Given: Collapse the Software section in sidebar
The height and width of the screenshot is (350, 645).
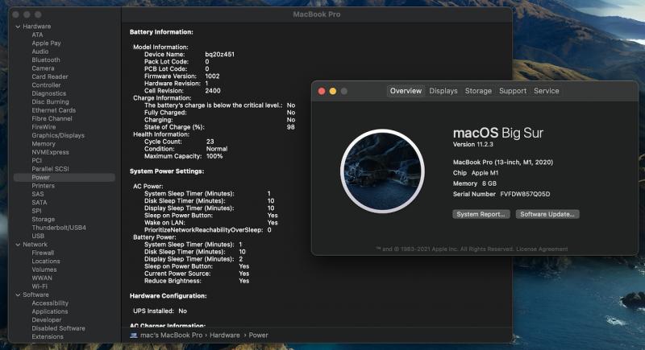Looking at the screenshot, I should pyautogui.click(x=18, y=295).
